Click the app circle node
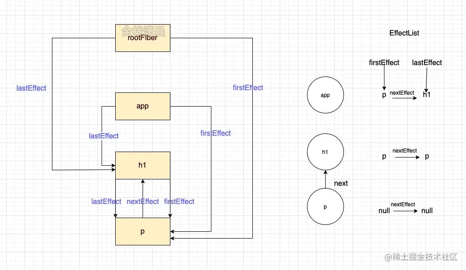The width and height of the screenshot is (466, 270). pos(325,95)
